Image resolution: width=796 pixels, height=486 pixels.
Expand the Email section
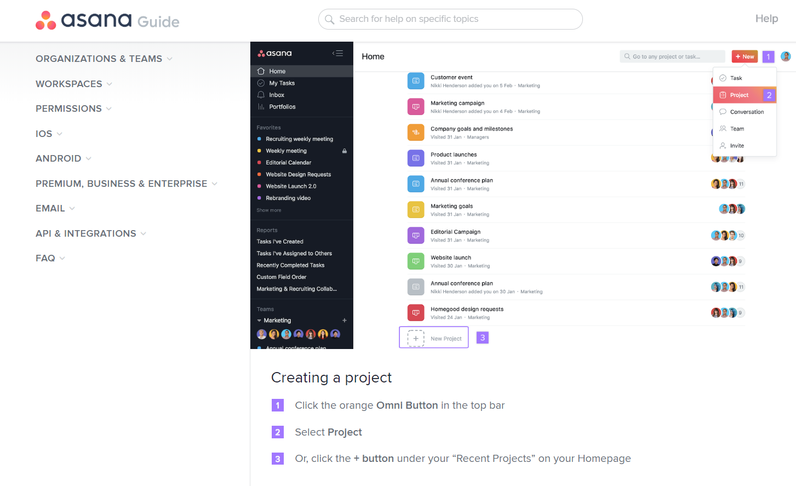click(55, 208)
